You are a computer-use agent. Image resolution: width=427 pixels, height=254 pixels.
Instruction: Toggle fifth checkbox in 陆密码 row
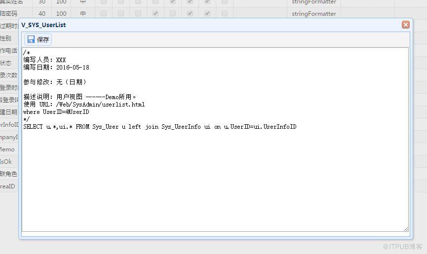pos(173,13)
